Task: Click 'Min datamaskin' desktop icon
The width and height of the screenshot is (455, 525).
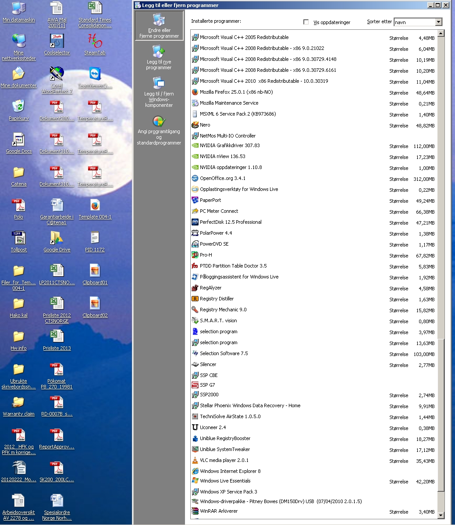Action: [19, 12]
